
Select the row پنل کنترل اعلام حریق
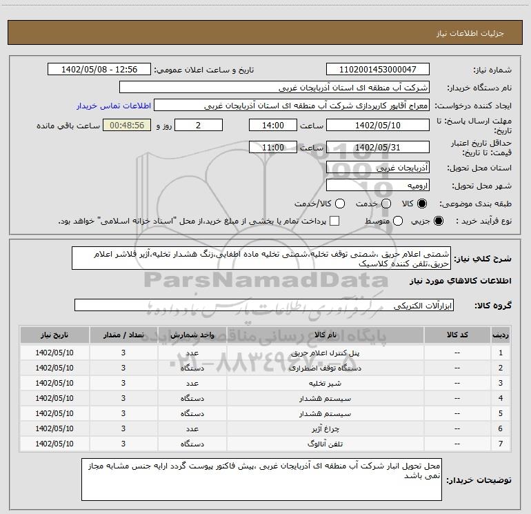pos(265,353)
